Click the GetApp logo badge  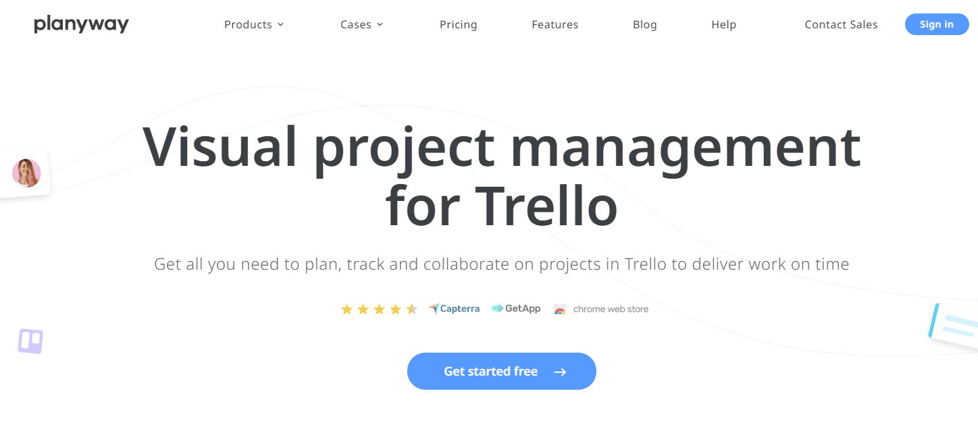pyautogui.click(x=516, y=309)
